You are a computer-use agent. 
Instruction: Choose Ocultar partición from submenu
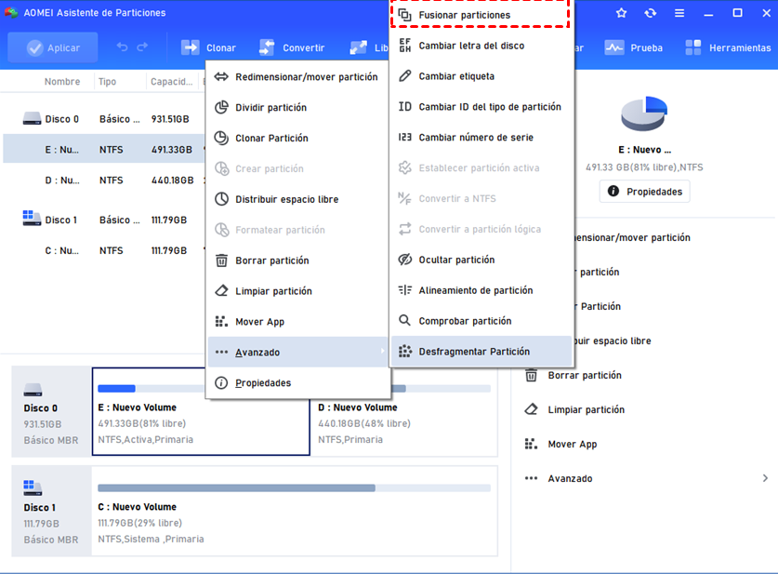tap(456, 260)
